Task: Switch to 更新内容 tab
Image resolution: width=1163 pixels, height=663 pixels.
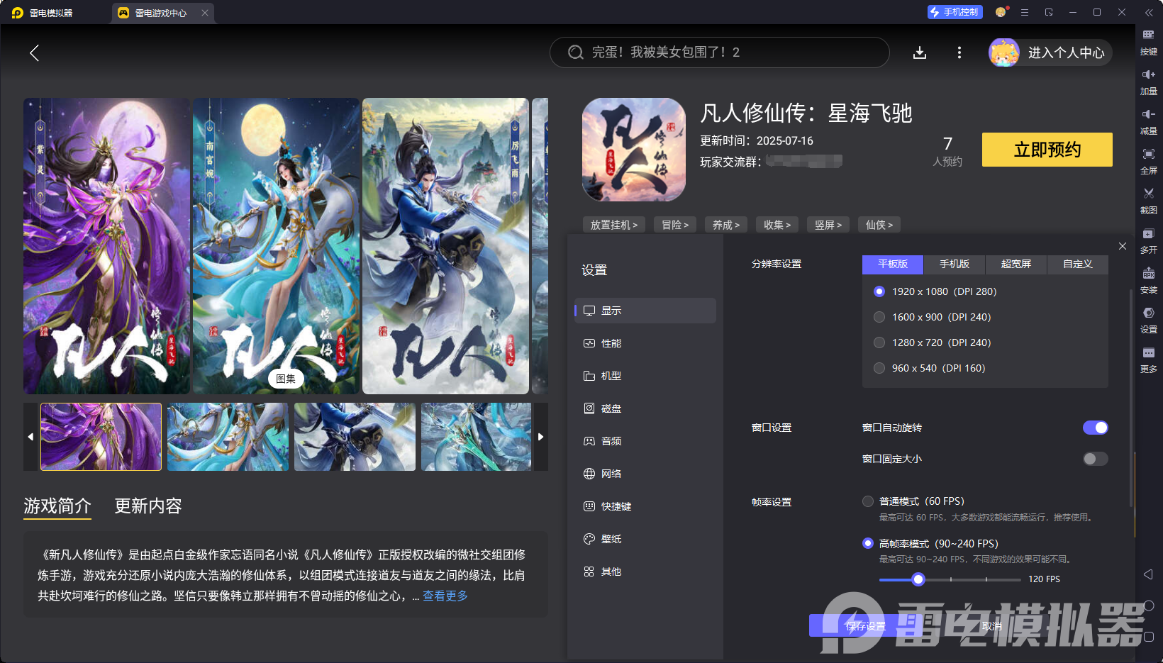Action: 148,506
